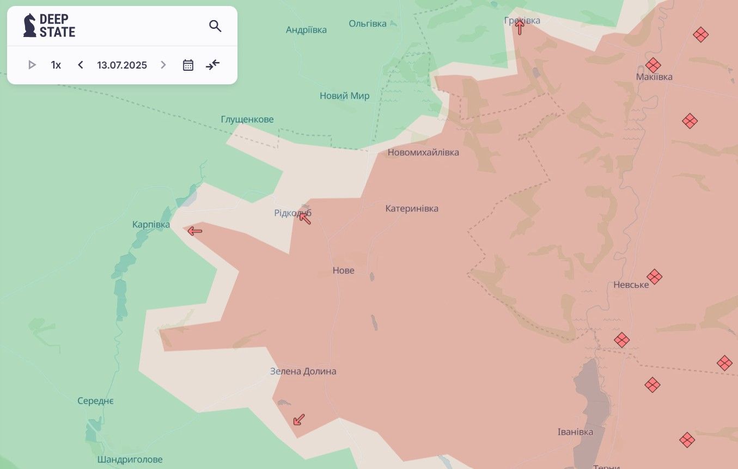Go to the next date arrow

[x=163, y=65]
